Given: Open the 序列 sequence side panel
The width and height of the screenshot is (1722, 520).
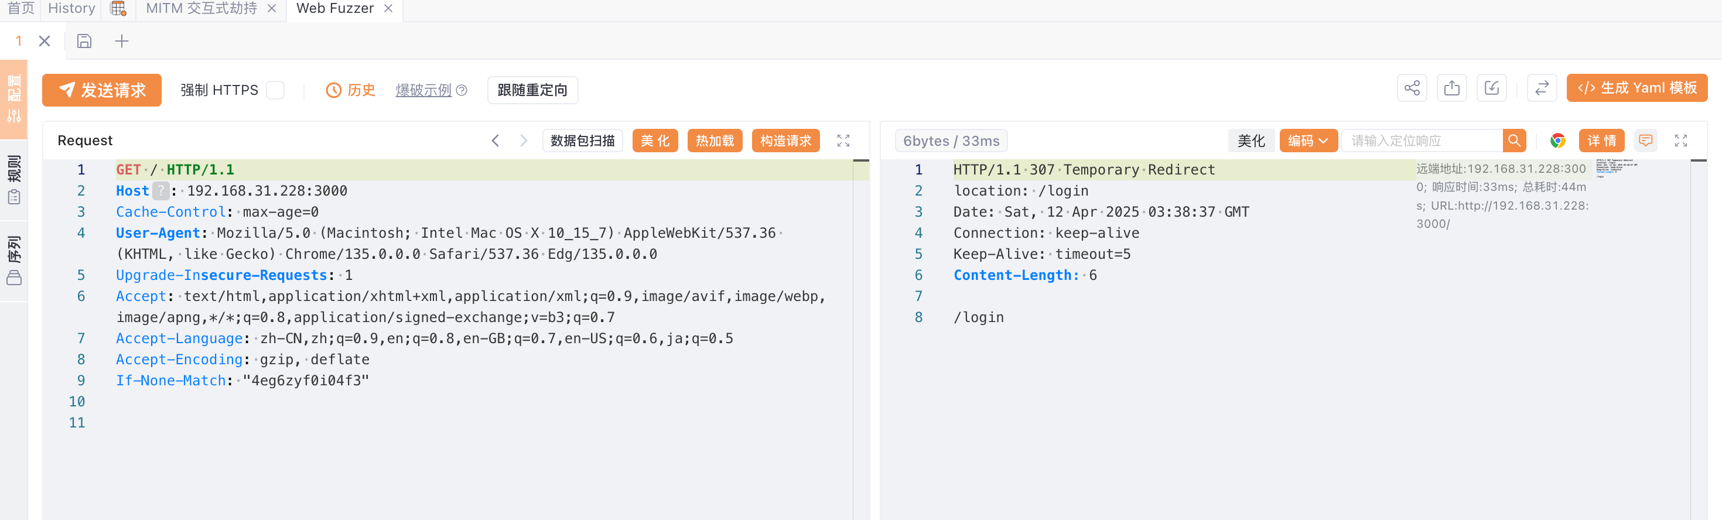Looking at the screenshot, I should 14,259.
